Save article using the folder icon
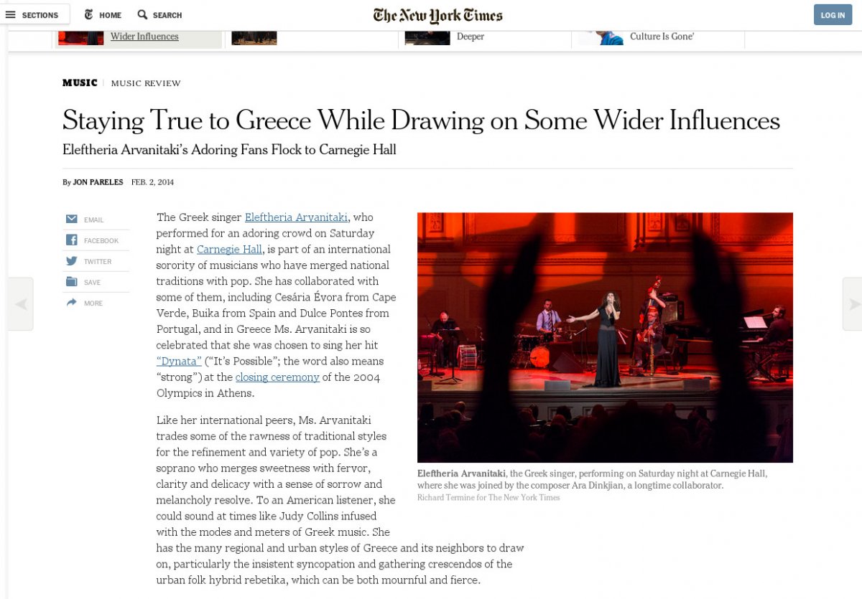The height and width of the screenshot is (599, 862). tap(72, 282)
